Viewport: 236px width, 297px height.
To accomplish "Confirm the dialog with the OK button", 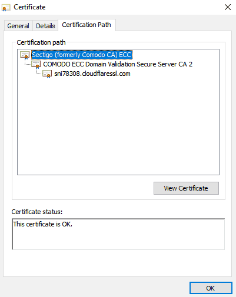I will 211,288.
